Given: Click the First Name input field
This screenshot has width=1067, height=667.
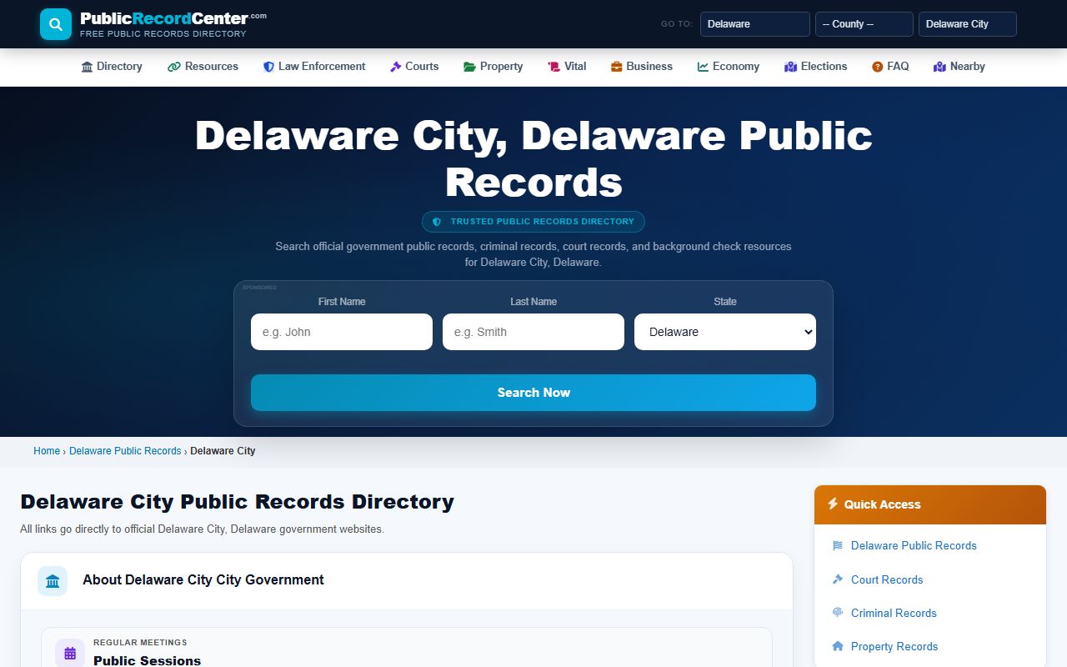Looking at the screenshot, I should pos(342,332).
